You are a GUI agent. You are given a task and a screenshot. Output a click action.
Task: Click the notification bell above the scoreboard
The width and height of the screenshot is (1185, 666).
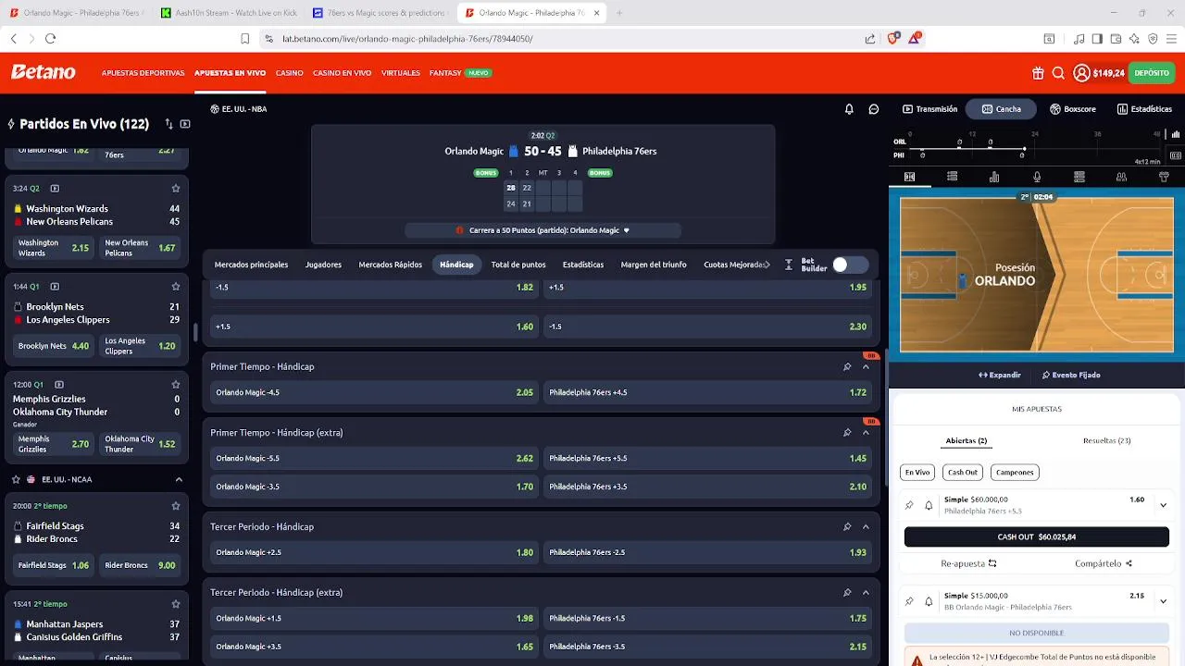(849, 109)
